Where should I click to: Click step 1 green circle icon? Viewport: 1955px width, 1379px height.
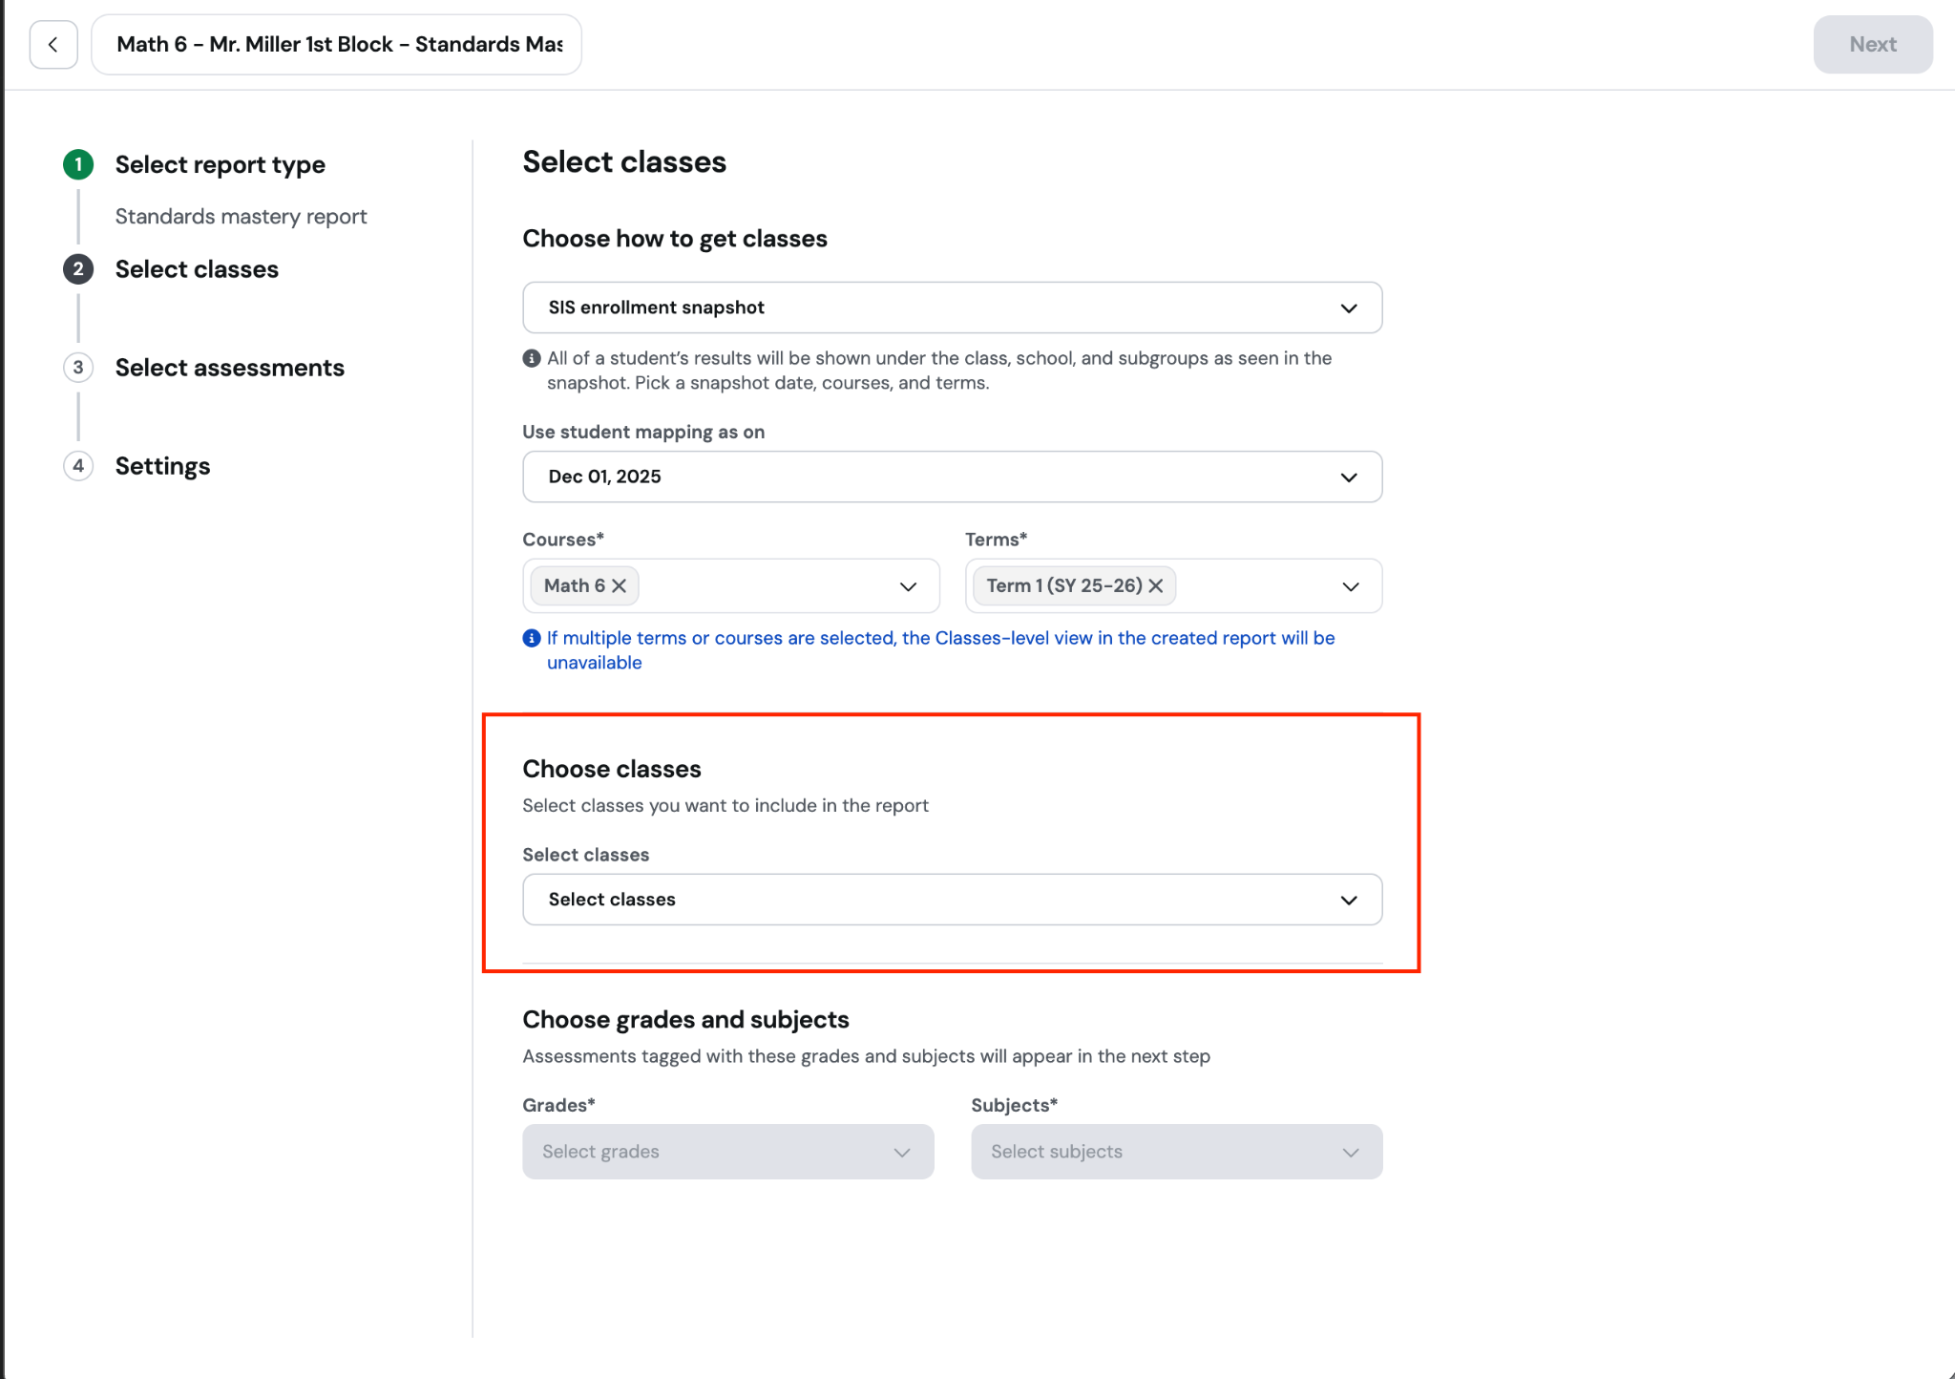pyautogui.click(x=78, y=164)
